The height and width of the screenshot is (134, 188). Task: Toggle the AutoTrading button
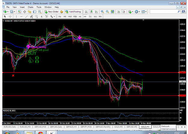73,12
